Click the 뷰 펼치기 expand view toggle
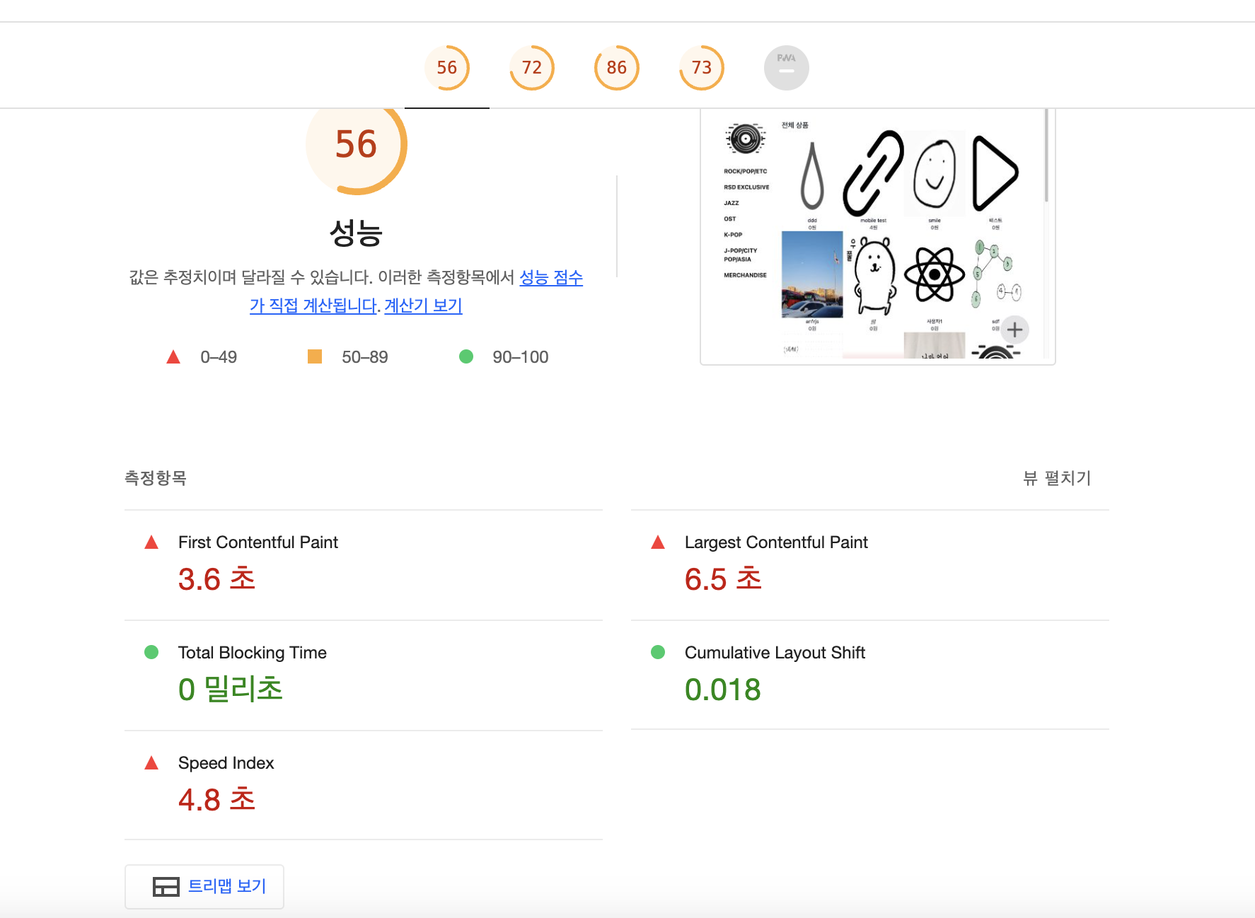This screenshot has height=918, width=1255. (x=1057, y=478)
